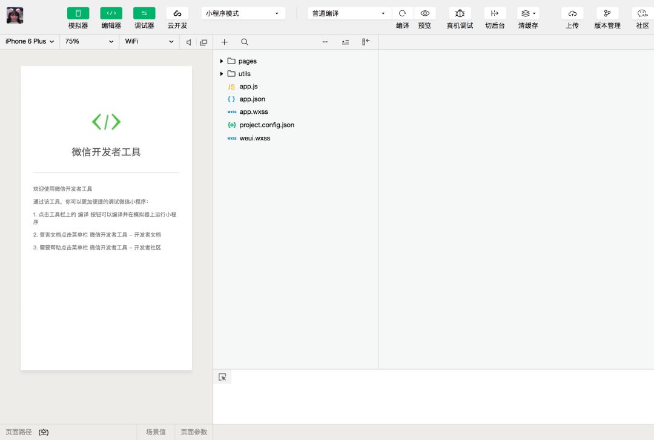Open the community (社区) icon

click(x=642, y=13)
